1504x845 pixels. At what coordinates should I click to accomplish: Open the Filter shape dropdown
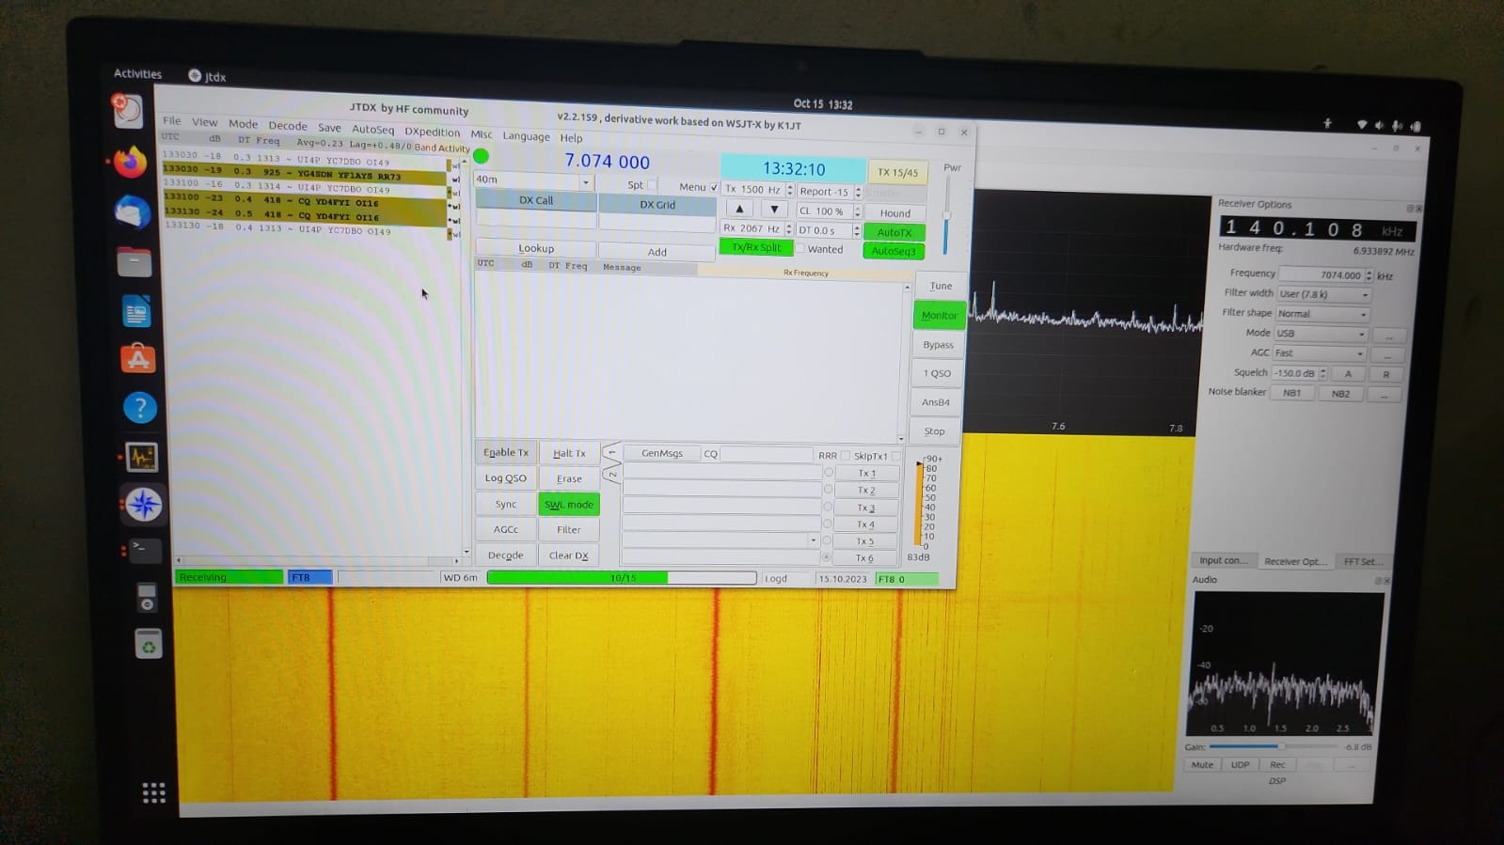1322,314
